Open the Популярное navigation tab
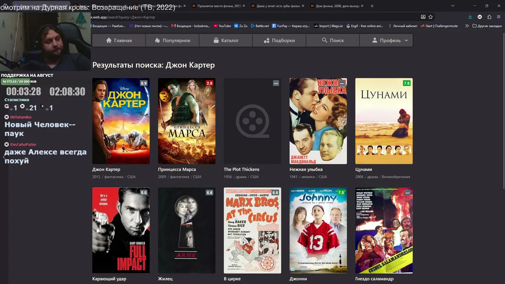This screenshot has height=284, width=505. point(172,40)
